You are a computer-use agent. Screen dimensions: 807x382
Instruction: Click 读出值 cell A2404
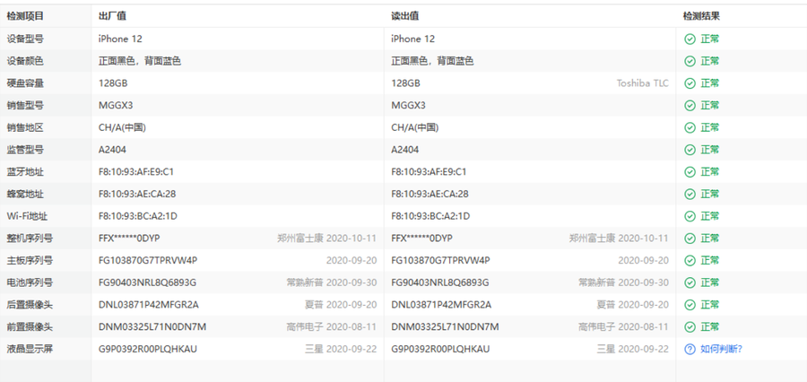click(x=405, y=149)
